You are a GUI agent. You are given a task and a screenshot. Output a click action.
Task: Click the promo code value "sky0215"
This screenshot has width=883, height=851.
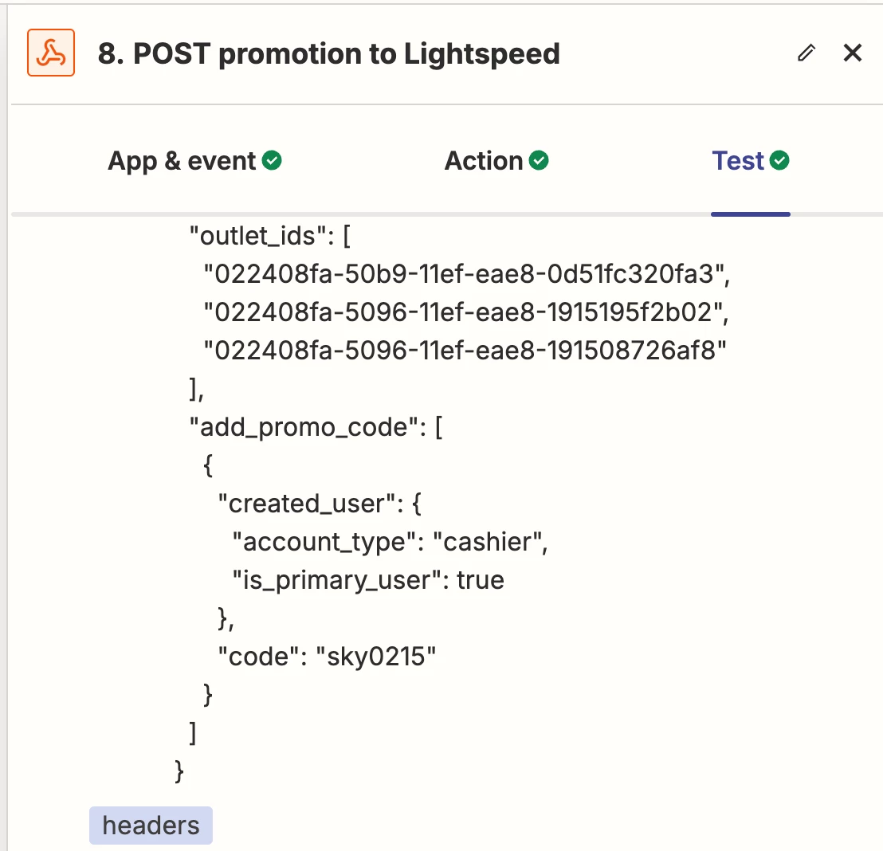pyautogui.click(x=376, y=657)
